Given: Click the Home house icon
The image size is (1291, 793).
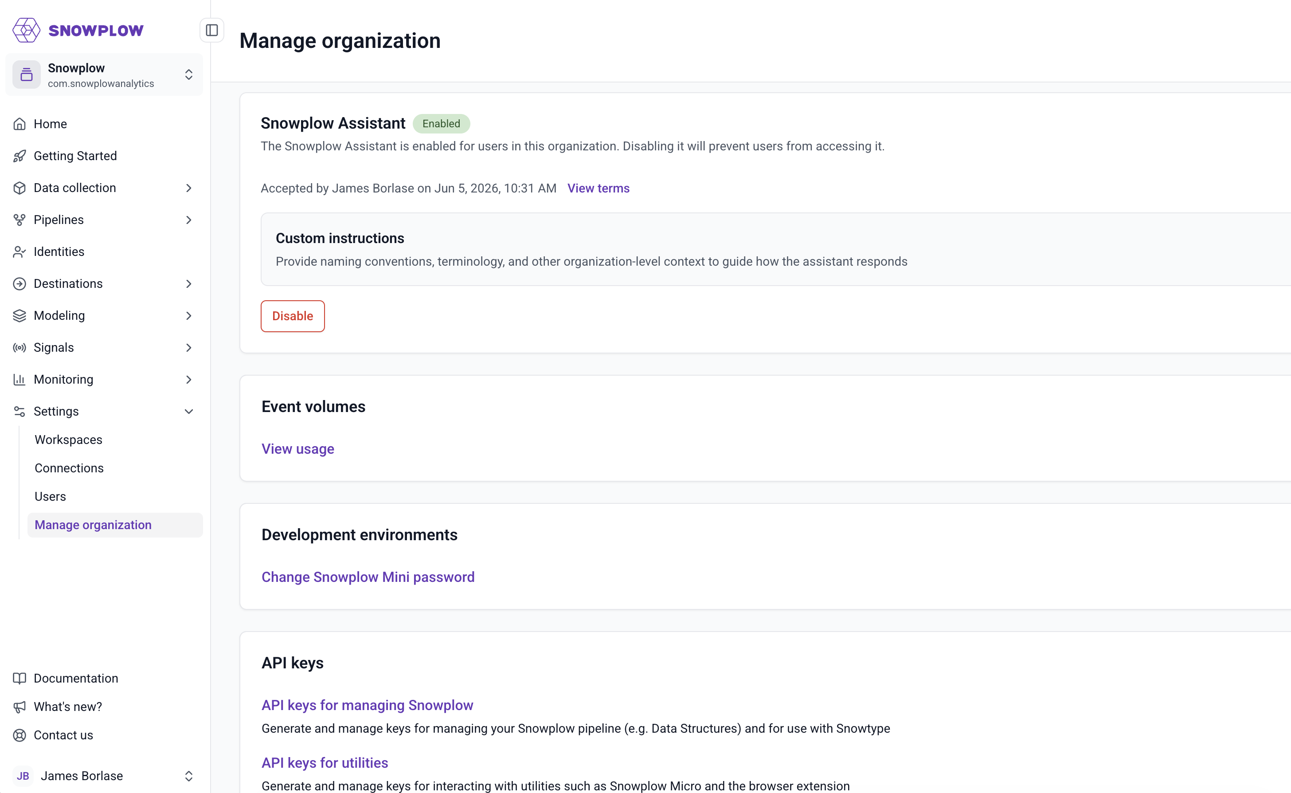Looking at the screenshot, I should [x=20, y=124].
